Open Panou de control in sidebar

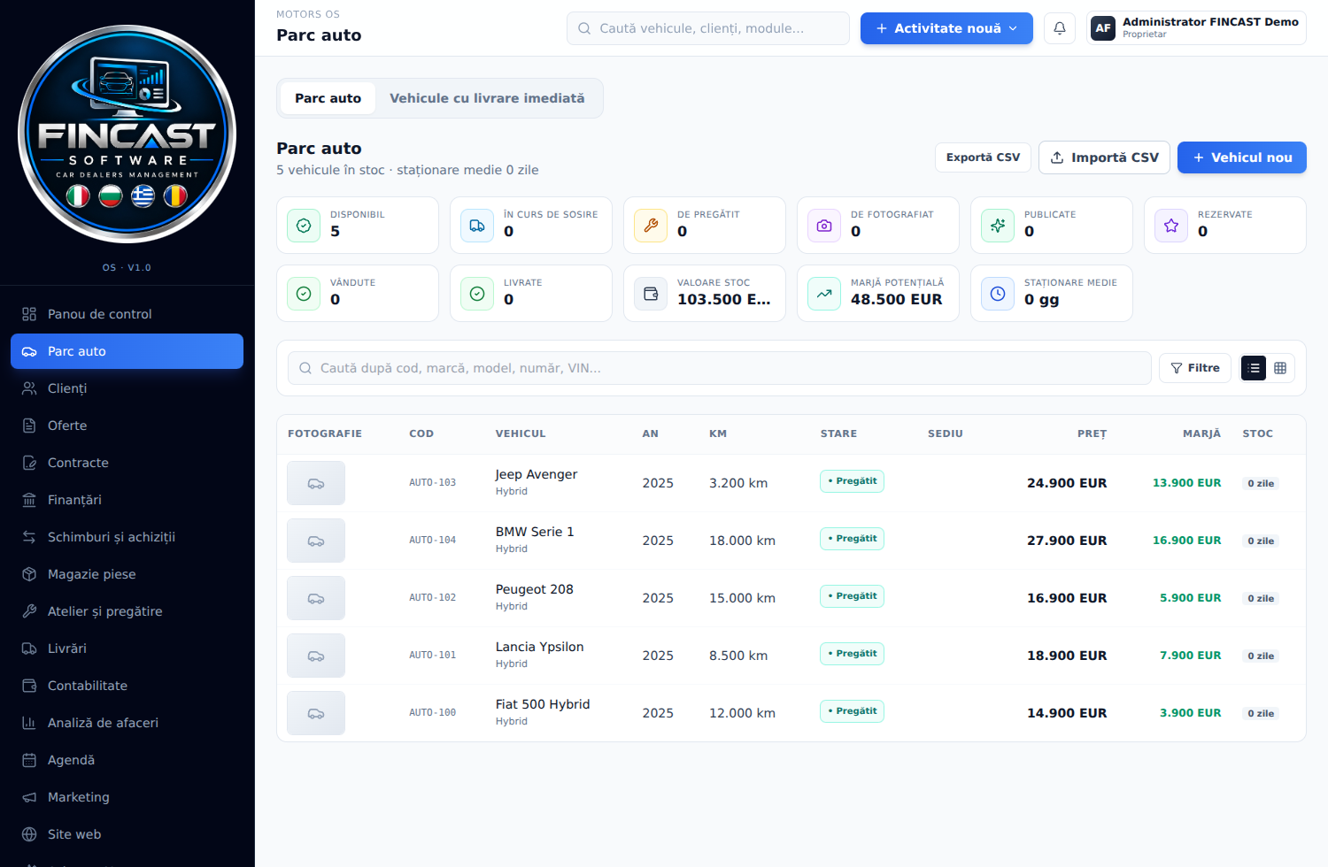(x=127, y=314)
